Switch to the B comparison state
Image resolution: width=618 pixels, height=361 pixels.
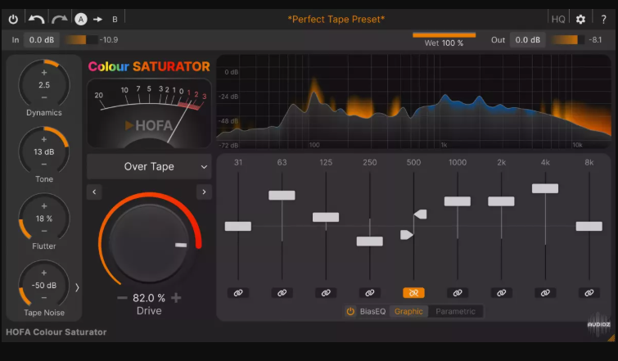tap(115, 20)
